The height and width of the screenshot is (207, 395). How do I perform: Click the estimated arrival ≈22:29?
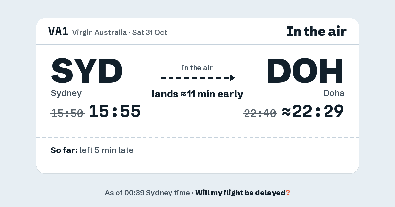[x=313, y=111]
